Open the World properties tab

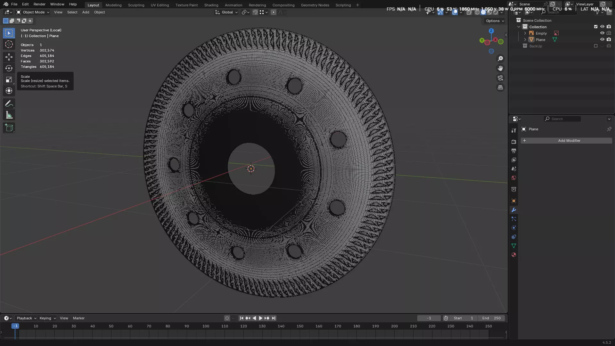(514, 178)
